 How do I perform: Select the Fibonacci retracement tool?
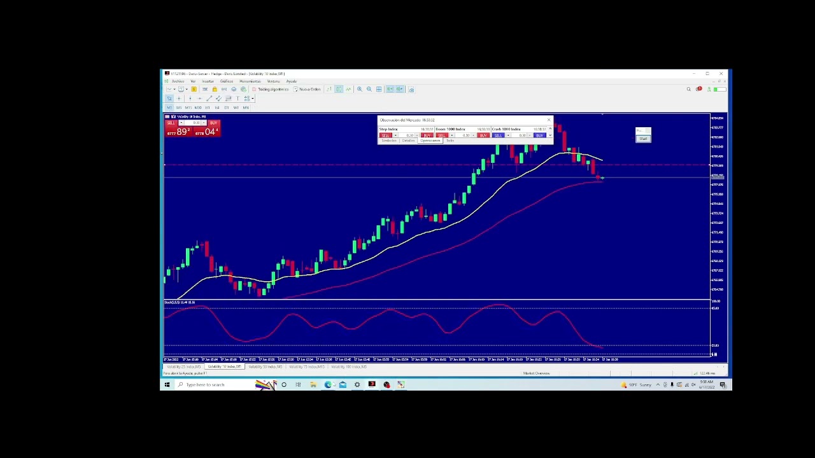pyautogui.click(x=229, y=99)
